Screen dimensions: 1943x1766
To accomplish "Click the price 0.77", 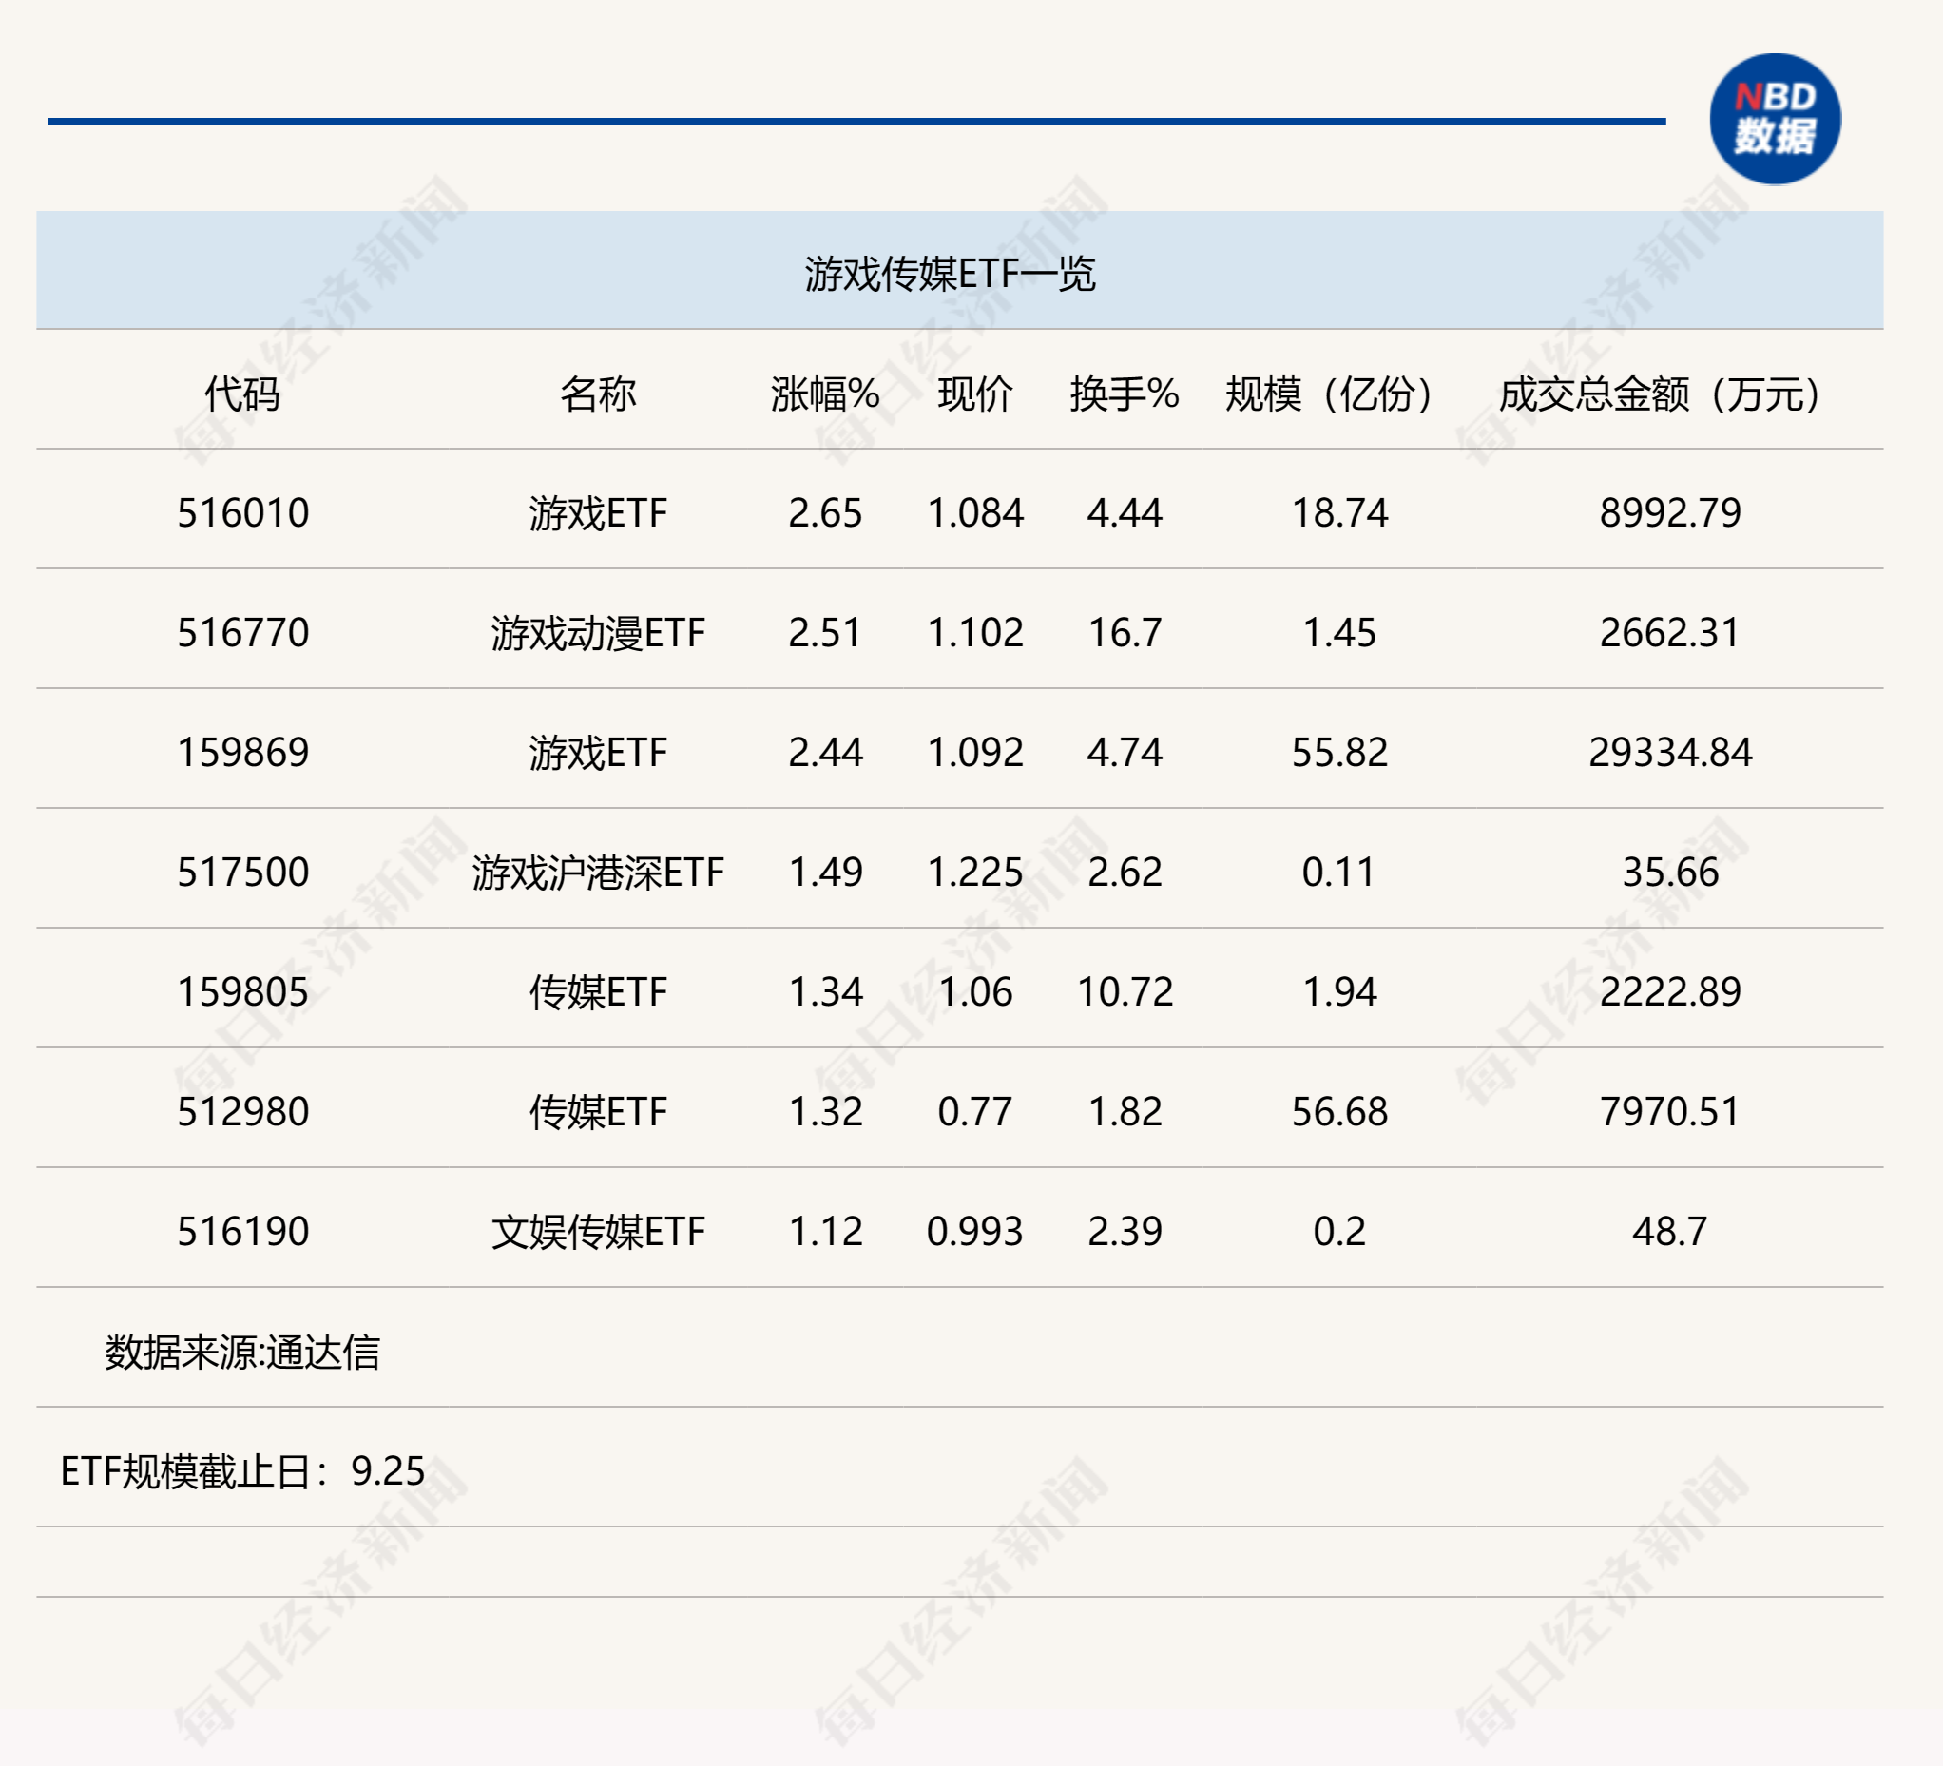I will coord(974,1112).
